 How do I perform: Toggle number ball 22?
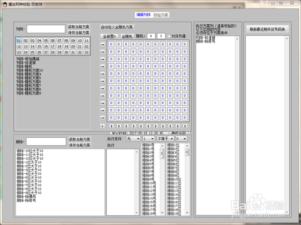pos(87,46)
